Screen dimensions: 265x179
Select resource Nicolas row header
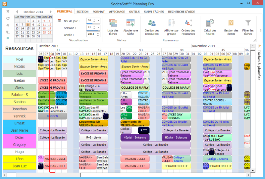pyautogui.click(x=20, y=67)
